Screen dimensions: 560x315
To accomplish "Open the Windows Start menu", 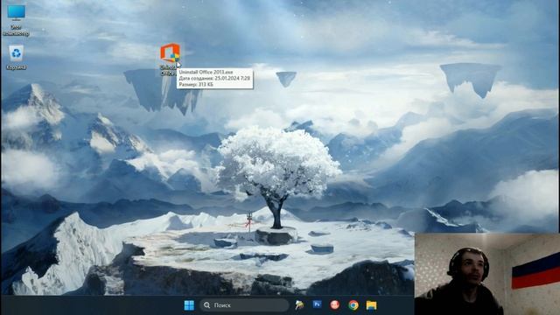I will click(x=189, y=305).
